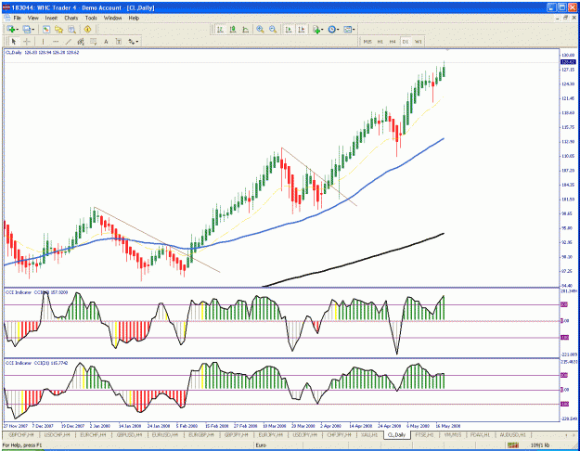Viewport: 580px width, 451px height.
Task: Switch timeframe to D1
Action: 405,42
